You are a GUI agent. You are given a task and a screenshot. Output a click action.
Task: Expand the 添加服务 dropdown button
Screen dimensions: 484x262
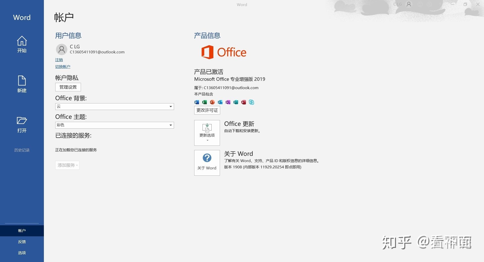[x=67, y=165]
